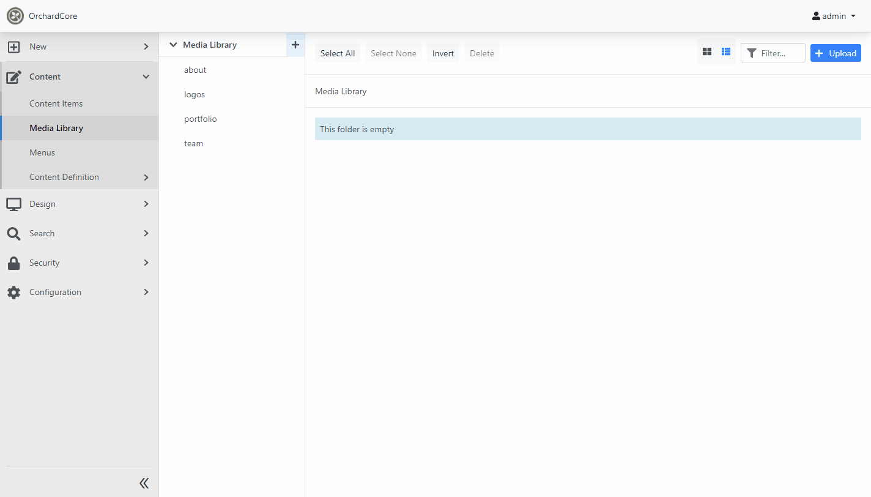Screen dimensions: 871x497
Task: Click the Select None button
Action: point(393,53)
